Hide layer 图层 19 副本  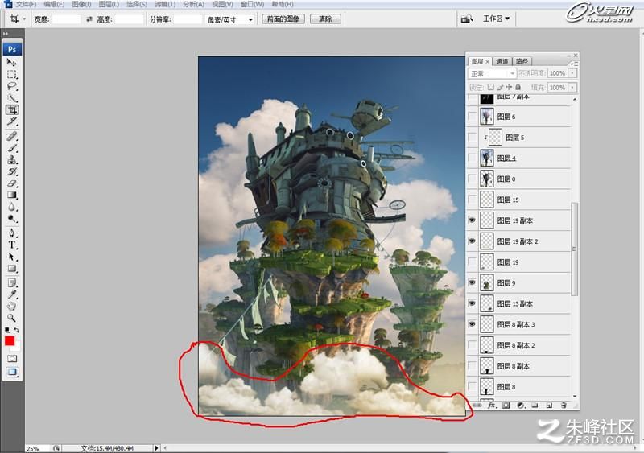pos(473,220)
